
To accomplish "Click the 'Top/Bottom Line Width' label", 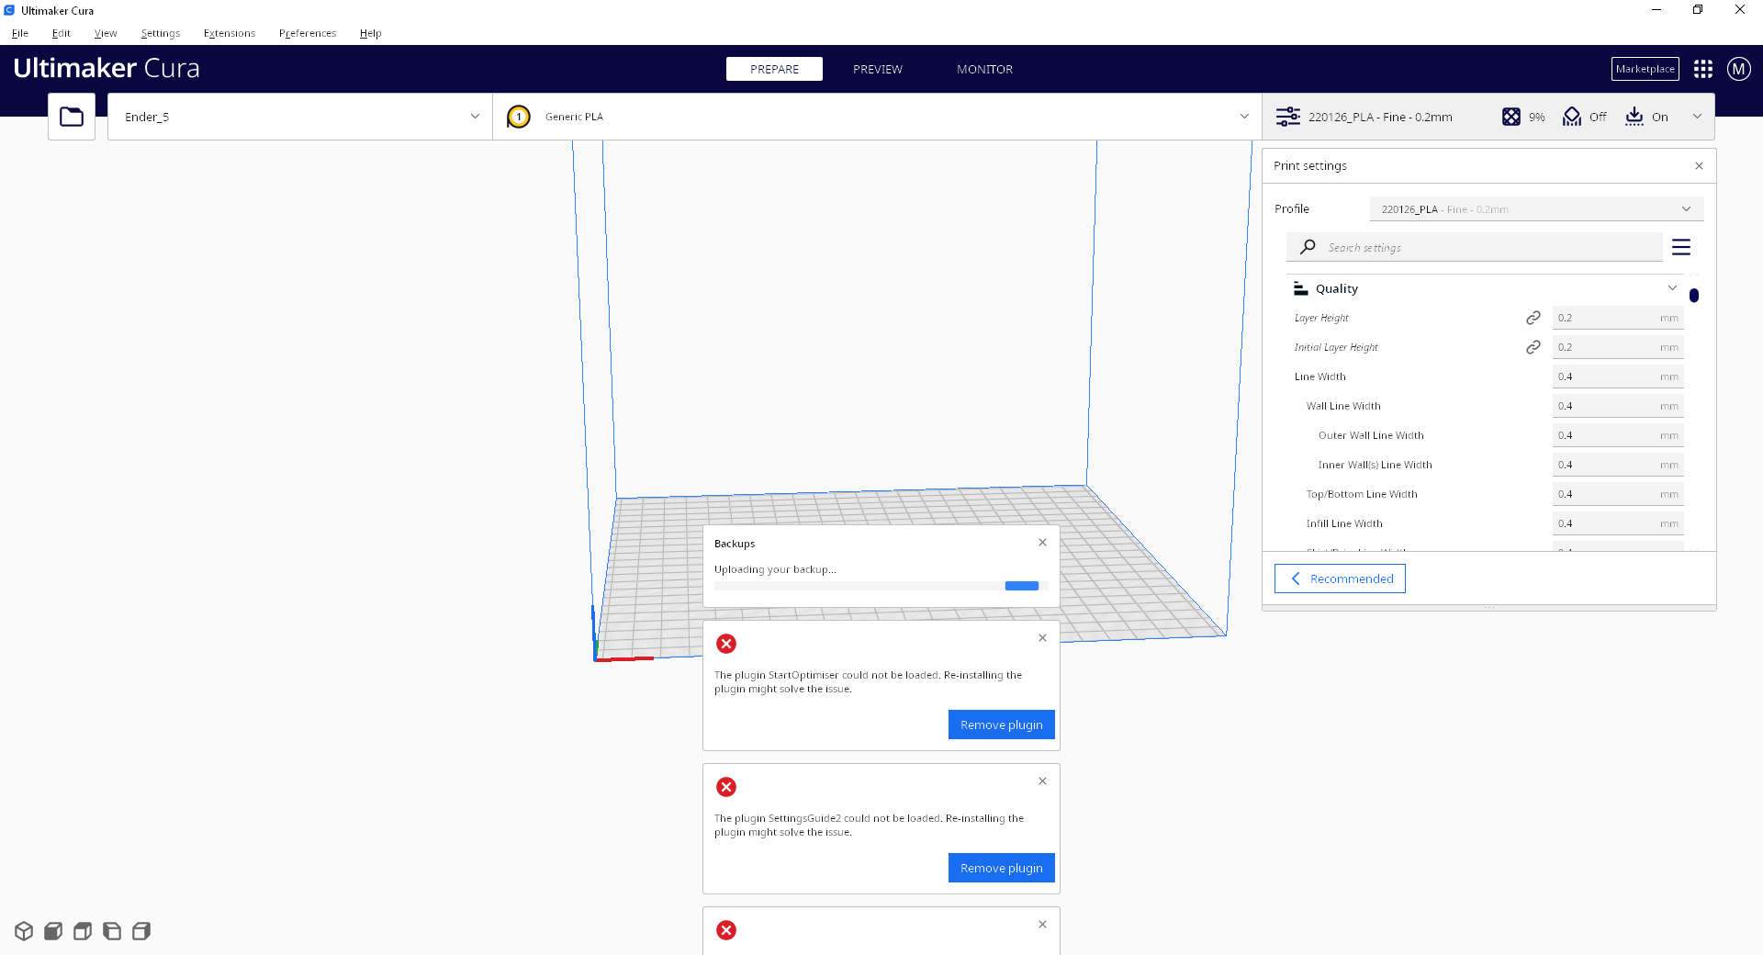I will pos(1362,494).
